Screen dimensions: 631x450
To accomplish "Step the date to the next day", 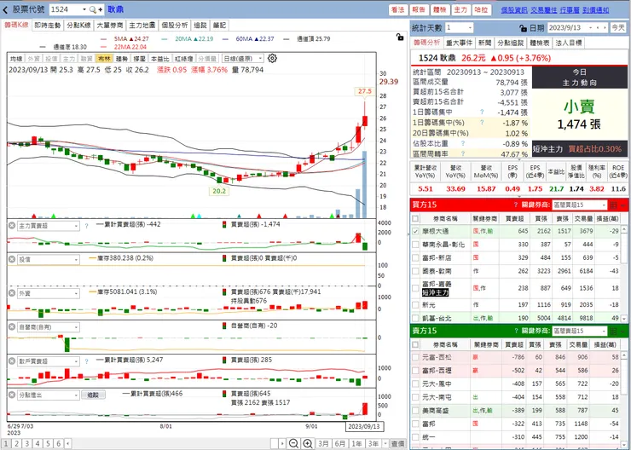I will (604, 28).
